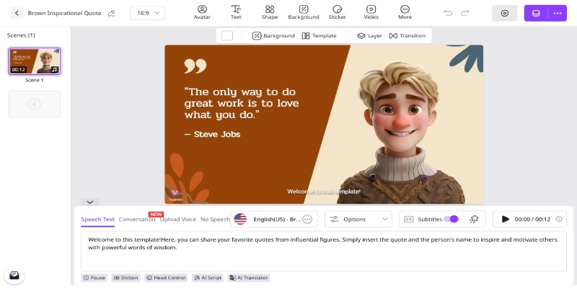Image resolution: width=577 pixels, height=288 pixels.
Task: Select the Scene 1 thumbnail
Action: click(x=35, y=62)
